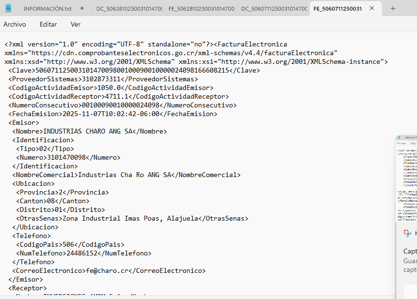Viewport: 417px width, 299px height.
Task: Switch to the INFORMACIÓN.txt tab
Action: pos(47,9)
